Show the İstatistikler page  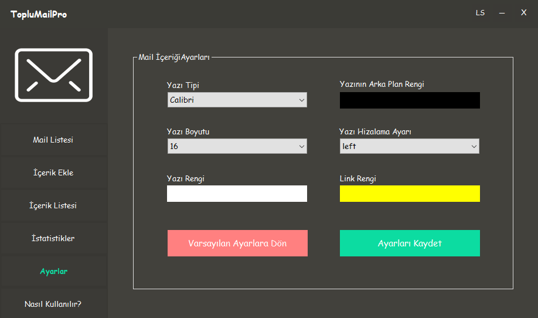53,239
